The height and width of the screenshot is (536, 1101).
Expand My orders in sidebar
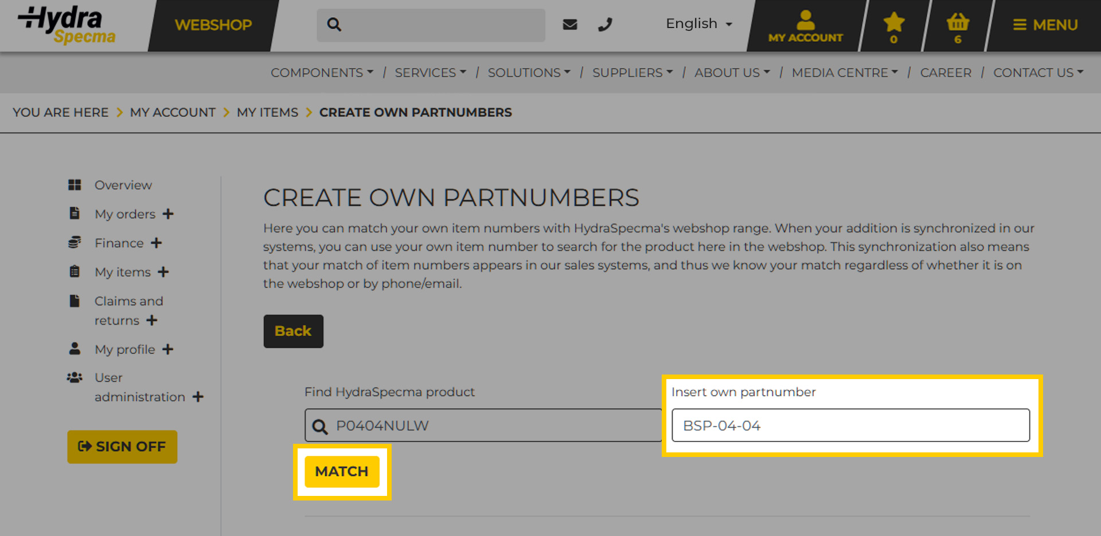(x=167, y=214)
